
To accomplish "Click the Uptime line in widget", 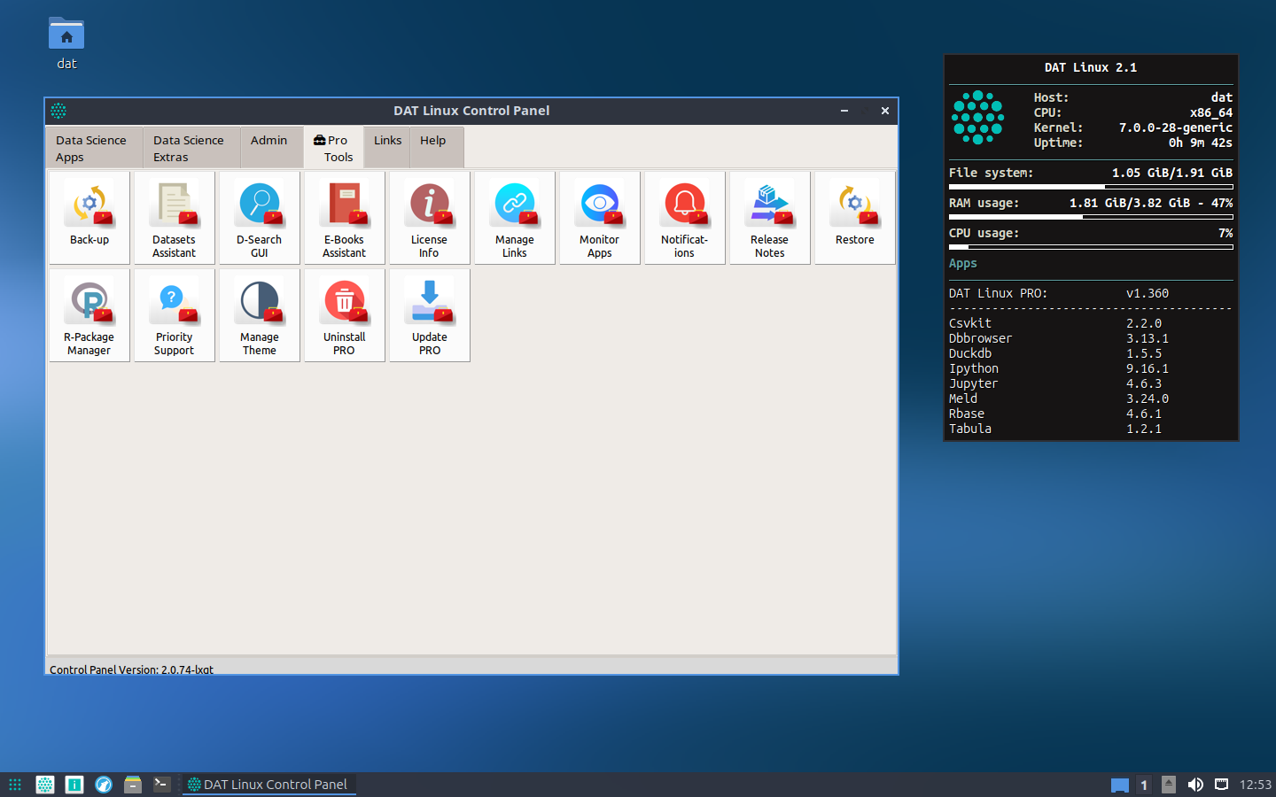I will 1133,143.
